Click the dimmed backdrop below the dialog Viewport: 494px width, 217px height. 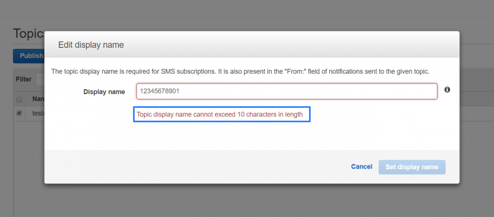[252, 201]
